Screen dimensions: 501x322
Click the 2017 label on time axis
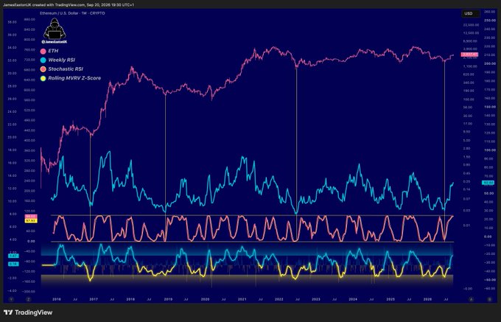click(94, 299)
